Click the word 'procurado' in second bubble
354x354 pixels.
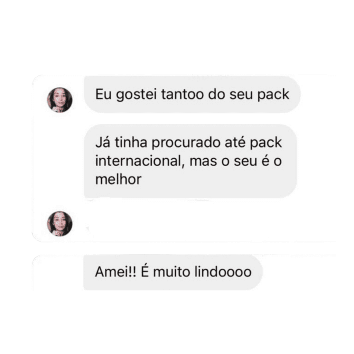[x=186, y=143]
